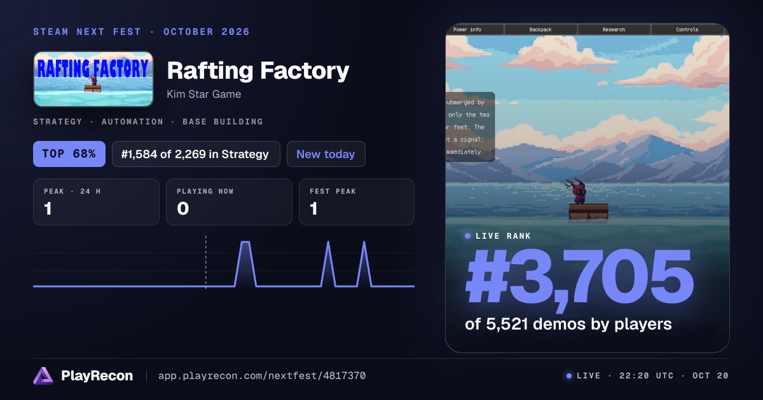Click the first wide peak on the player chart
The width and height of the screenshot is (763, 400).
tap(245, 263)
